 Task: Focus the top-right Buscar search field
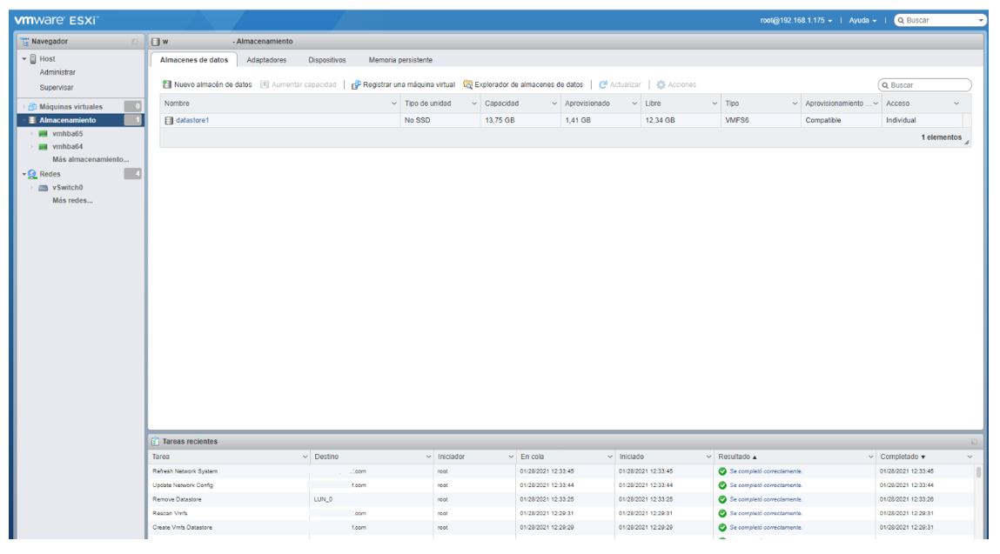click(x=941, y=20)
